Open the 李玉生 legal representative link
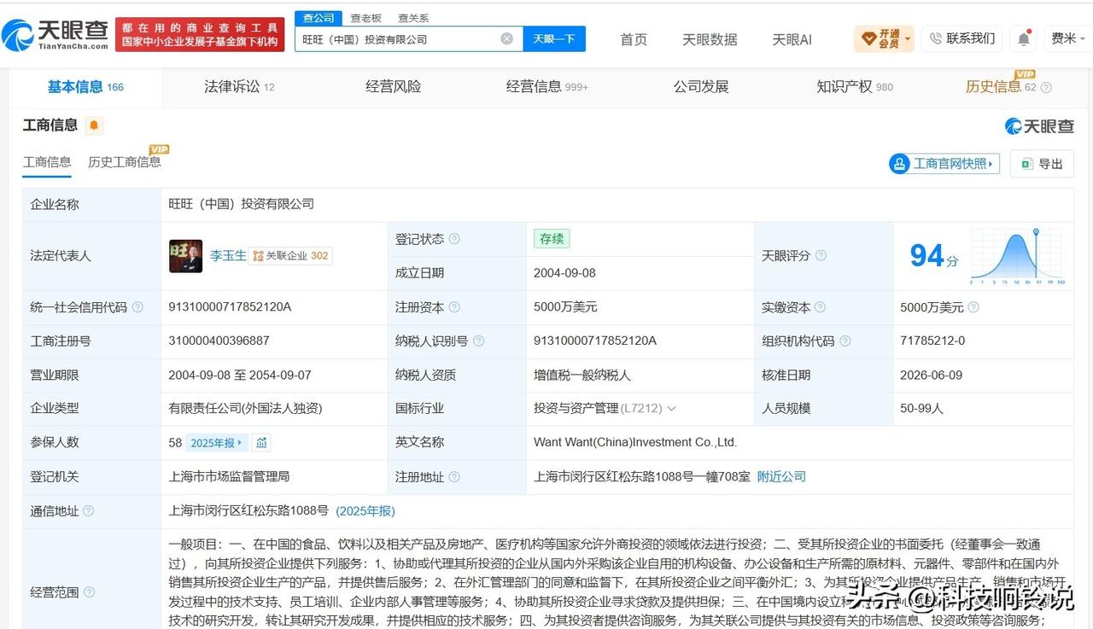1093x629 pixels. point(228,255)
